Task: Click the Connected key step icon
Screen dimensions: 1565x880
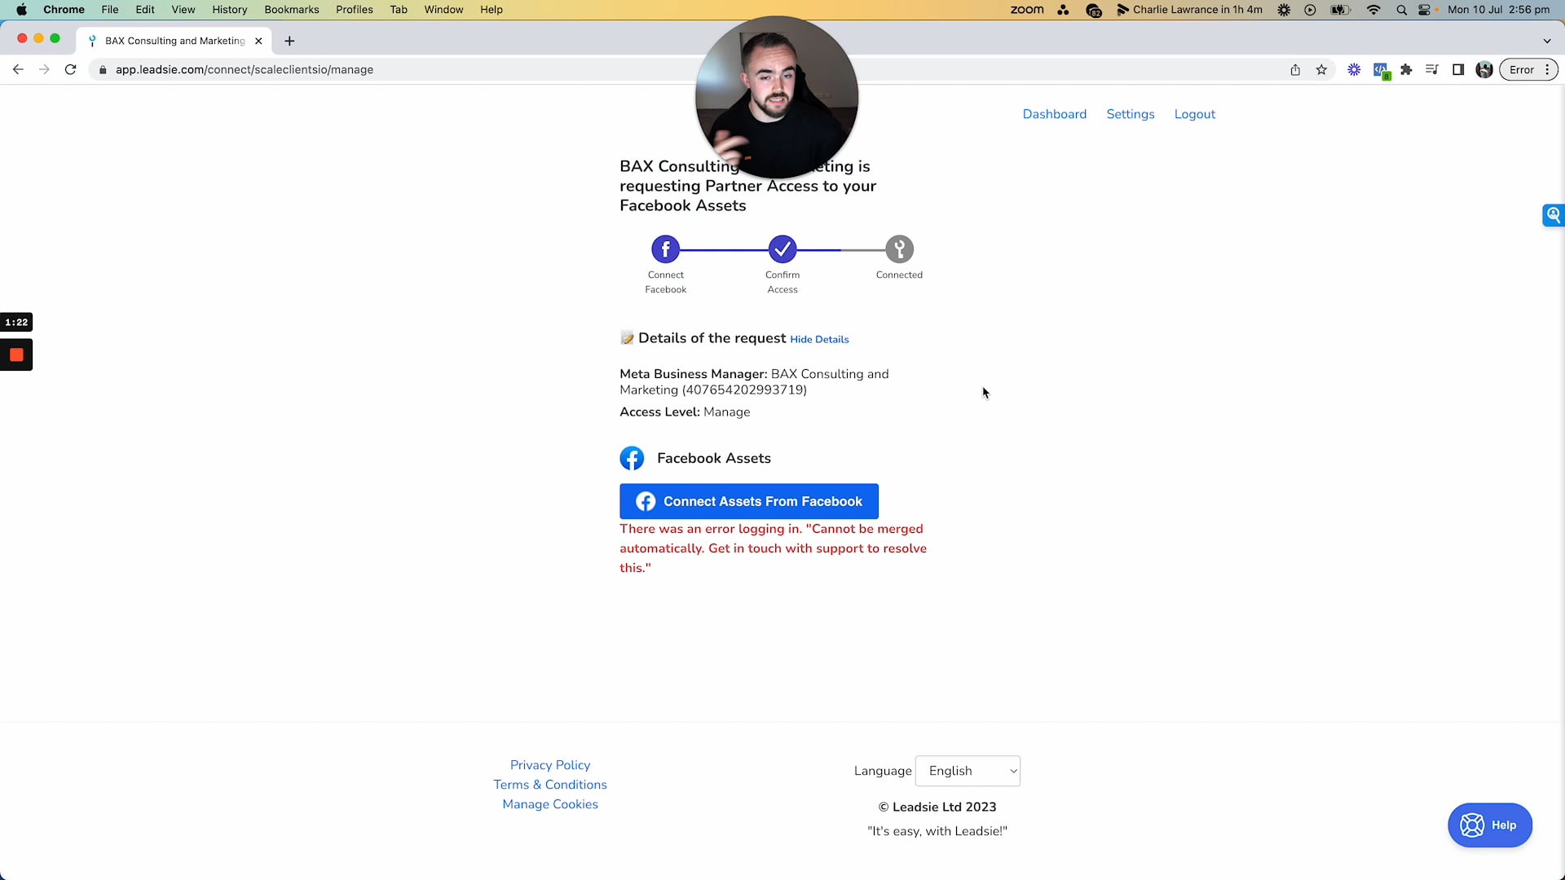Action: (x=899, y=249)
